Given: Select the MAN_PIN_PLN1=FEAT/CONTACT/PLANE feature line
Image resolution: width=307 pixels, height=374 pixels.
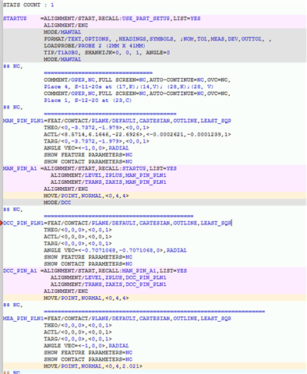Looking at the screenshot, I should tap(117, 121).
